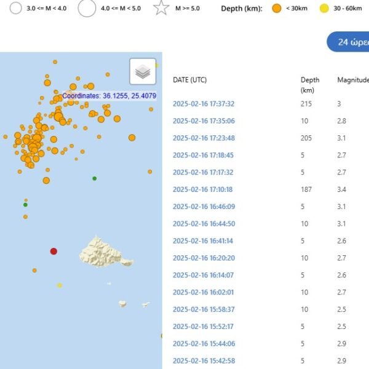Click the orange <30km depth legend circle
The image size is (369, 369).
(x=277, y=9)
